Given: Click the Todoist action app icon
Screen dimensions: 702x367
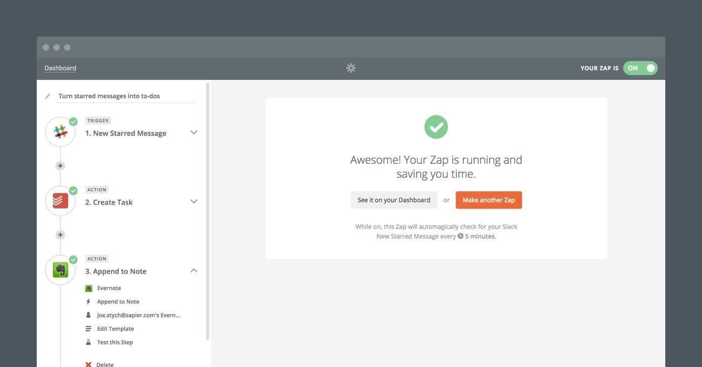Looking at the screenshot, I should tap(60, 201).
